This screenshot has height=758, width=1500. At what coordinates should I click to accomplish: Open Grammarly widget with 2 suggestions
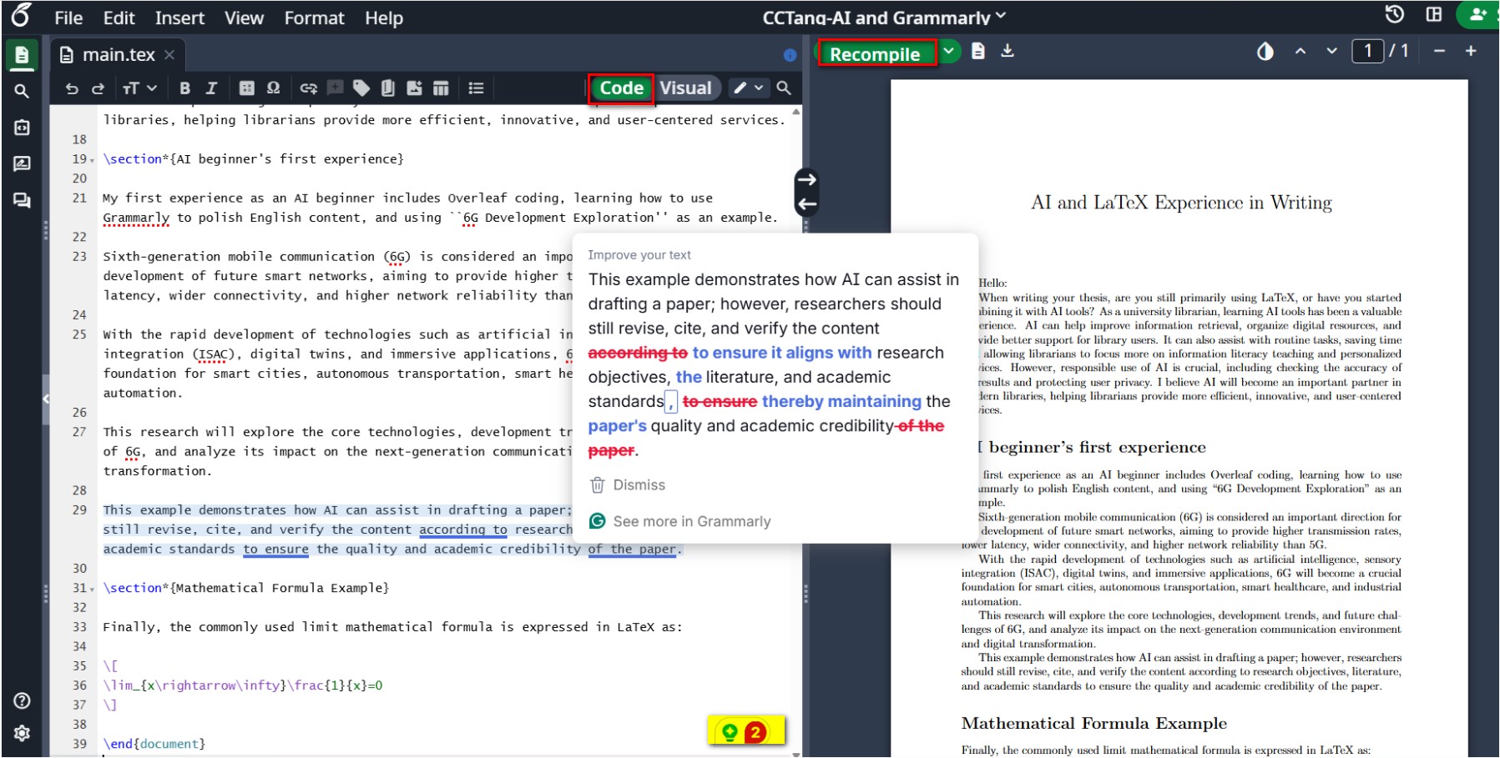[745, 732]
